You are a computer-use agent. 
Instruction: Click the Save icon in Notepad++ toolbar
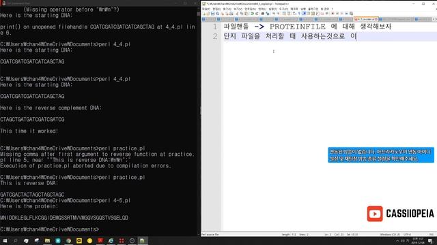click(212, 14)
